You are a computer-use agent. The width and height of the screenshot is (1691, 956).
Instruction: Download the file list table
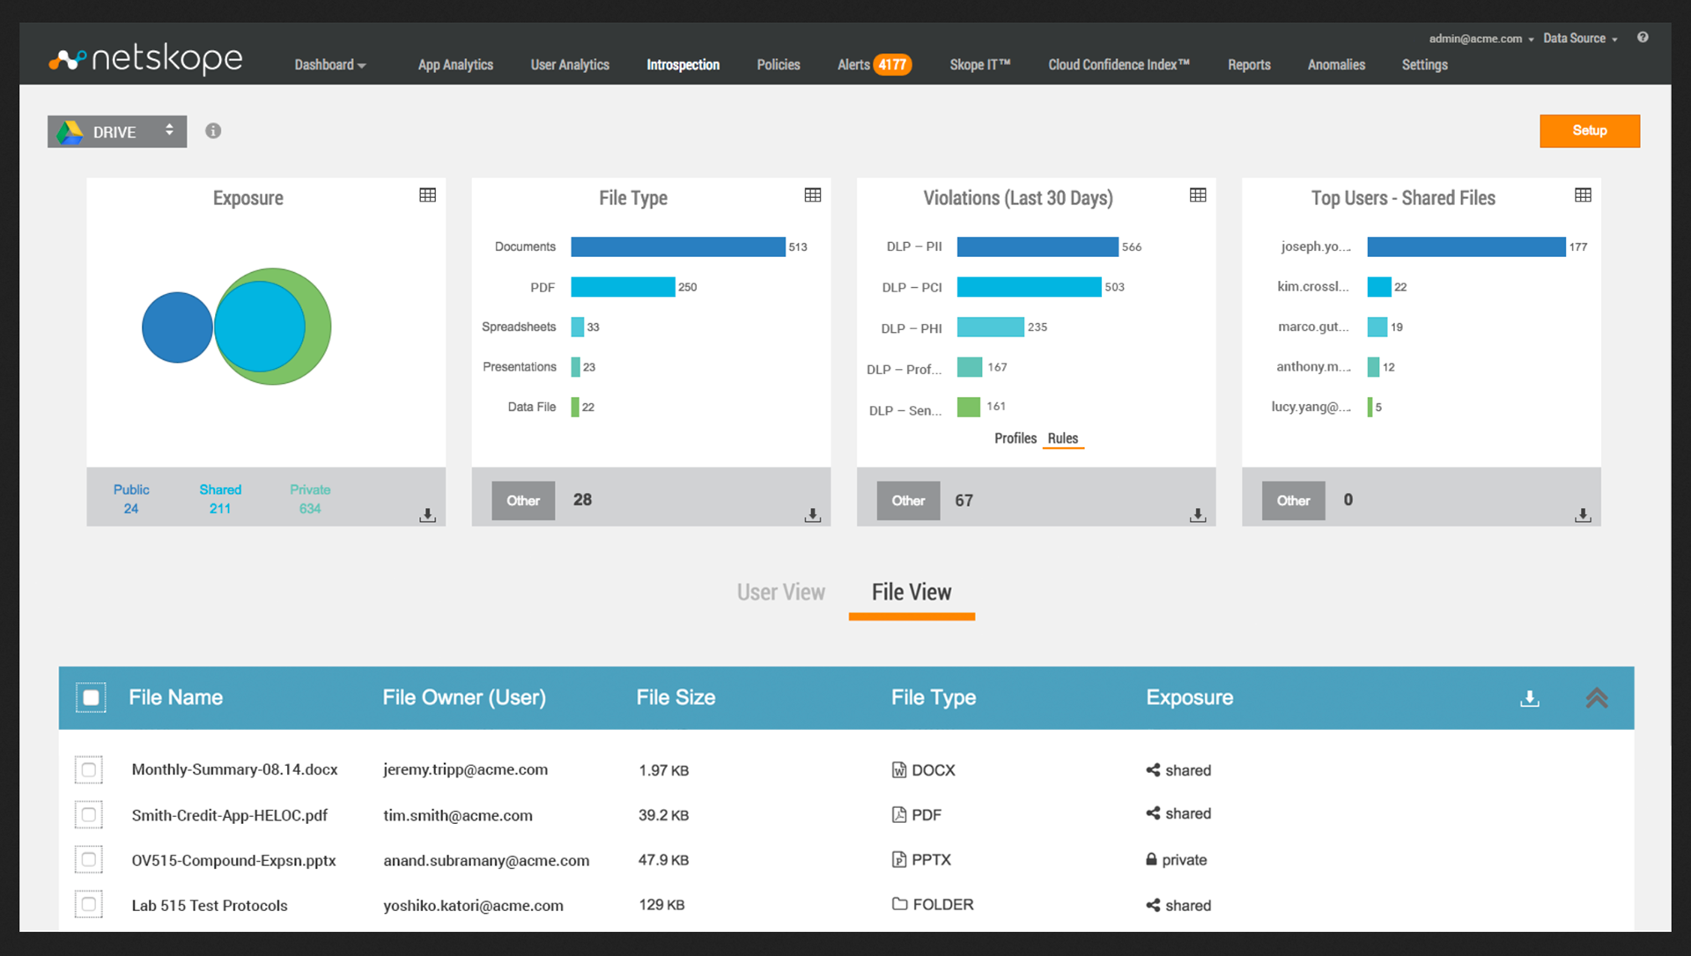click(x=1530, y=698)
